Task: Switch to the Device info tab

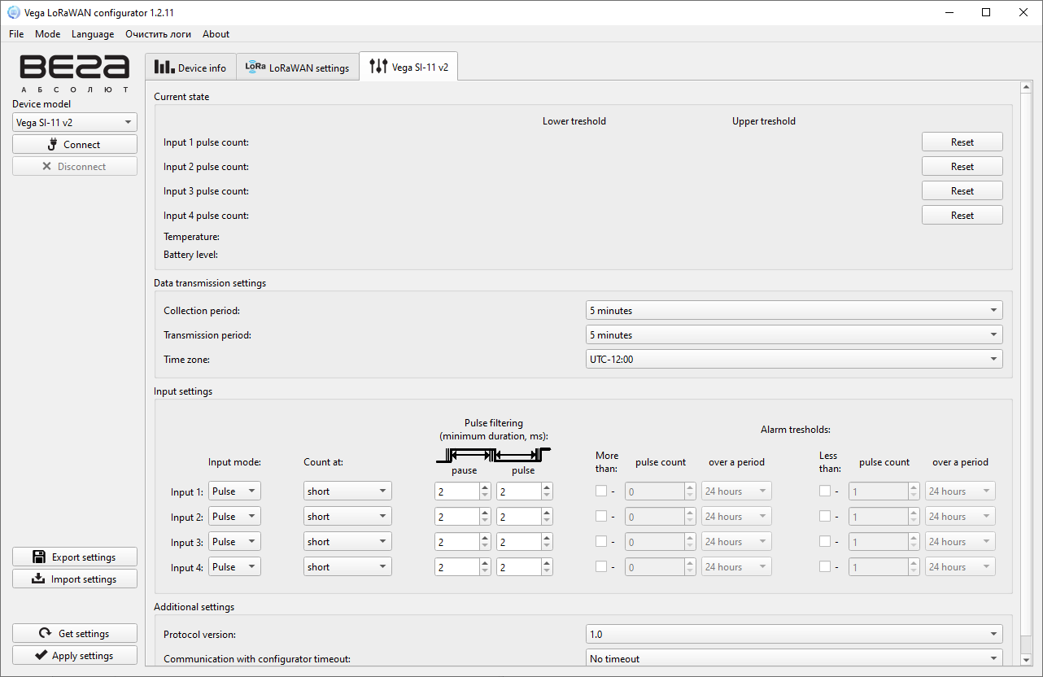Action: (191, 68)
